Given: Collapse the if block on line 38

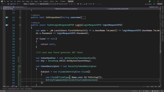Looking at the screenshot, I should pyautogui.click(x=20, y=39).
